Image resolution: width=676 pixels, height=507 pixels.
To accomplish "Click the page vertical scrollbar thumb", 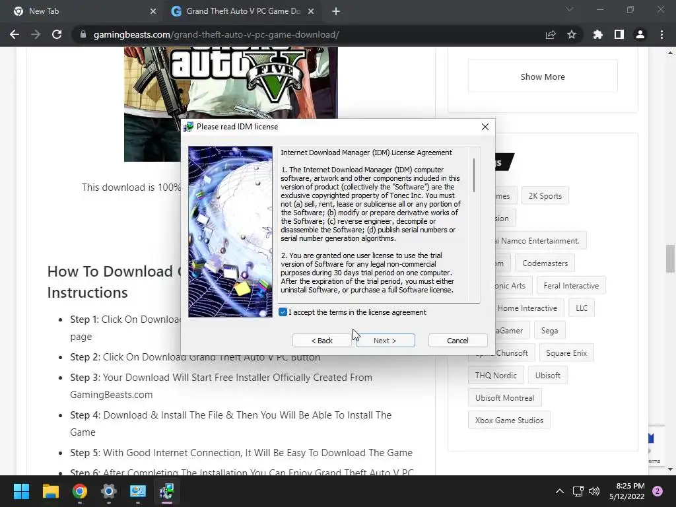I will [x=670, y=259].
